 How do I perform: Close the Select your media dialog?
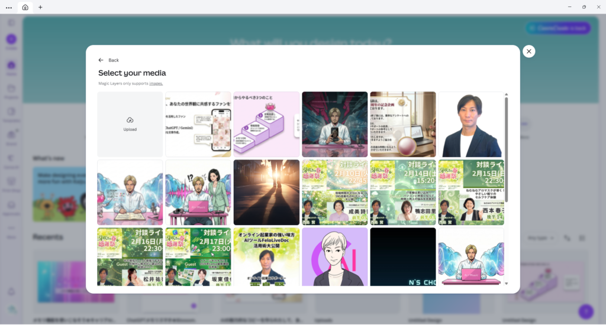[x=529, y=51]
